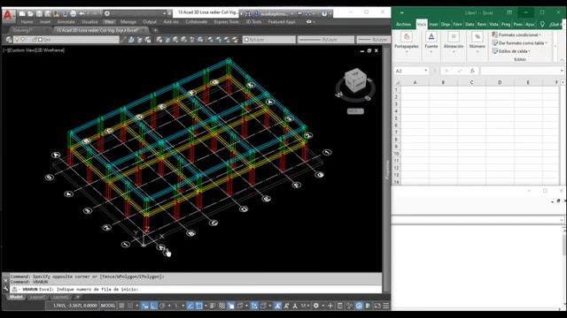Click the WCS label below the ViewCube

pyautogui.click(x=355, y=111)
